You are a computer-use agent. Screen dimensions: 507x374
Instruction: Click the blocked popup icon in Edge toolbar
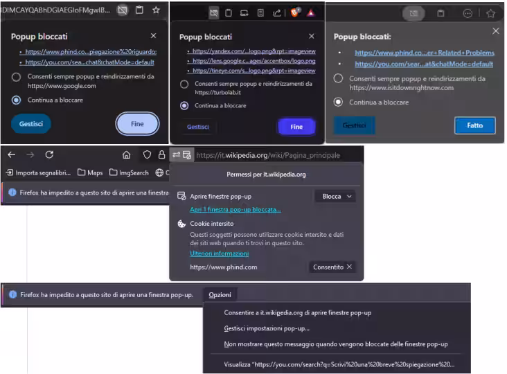click(x=413, y=13)
